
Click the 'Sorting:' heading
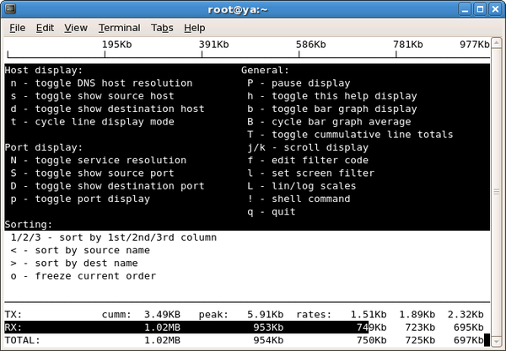pos(29,225)
